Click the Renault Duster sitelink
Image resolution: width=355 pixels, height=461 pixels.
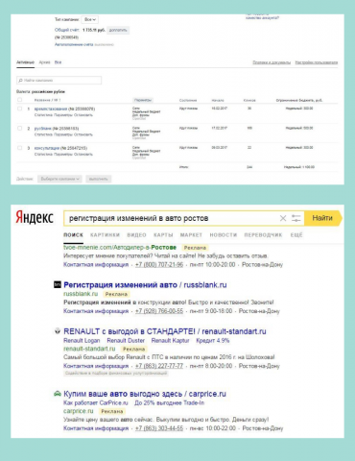point(126,340)
